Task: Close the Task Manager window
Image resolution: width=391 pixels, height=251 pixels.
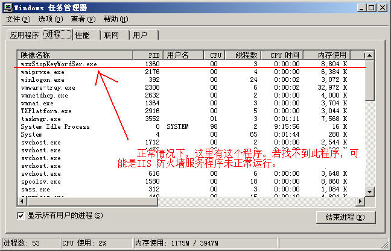Action: (383, 8)
